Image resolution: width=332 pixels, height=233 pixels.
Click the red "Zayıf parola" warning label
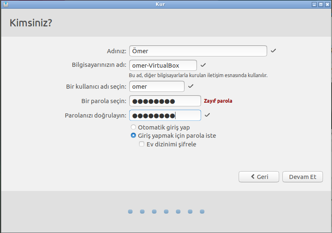218,101
